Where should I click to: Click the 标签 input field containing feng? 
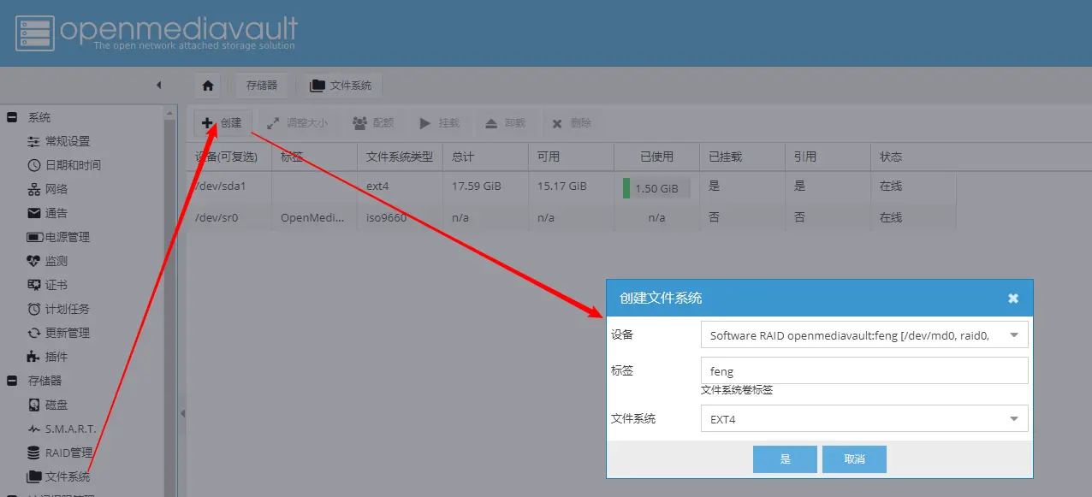(864, 371)
